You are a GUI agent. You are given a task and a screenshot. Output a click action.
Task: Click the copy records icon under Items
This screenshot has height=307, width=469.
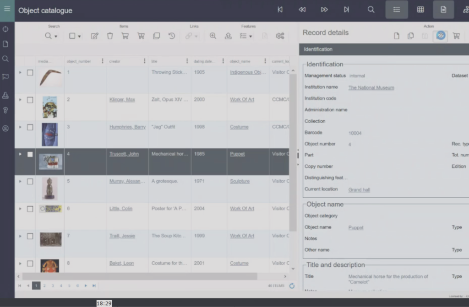coord(156,36)
